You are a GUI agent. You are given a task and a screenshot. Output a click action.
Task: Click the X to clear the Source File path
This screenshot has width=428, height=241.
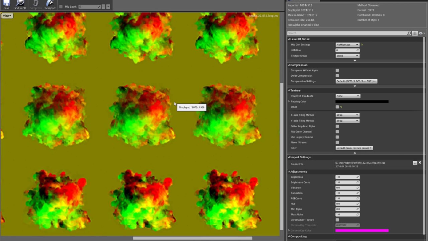point(420,163)
